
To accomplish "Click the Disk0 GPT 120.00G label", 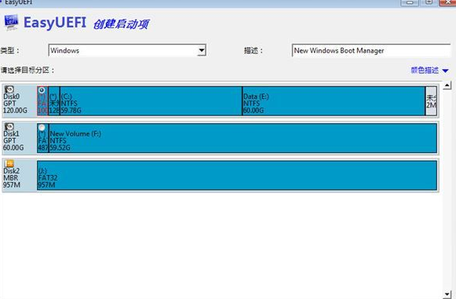I will 15,104.
